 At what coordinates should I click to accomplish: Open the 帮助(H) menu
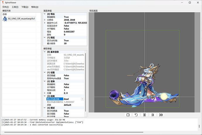(x=35, y=7)
